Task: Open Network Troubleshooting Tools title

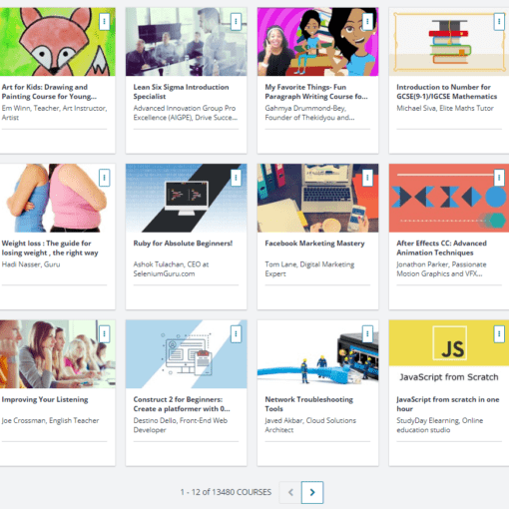Action: tap(308, 404)
